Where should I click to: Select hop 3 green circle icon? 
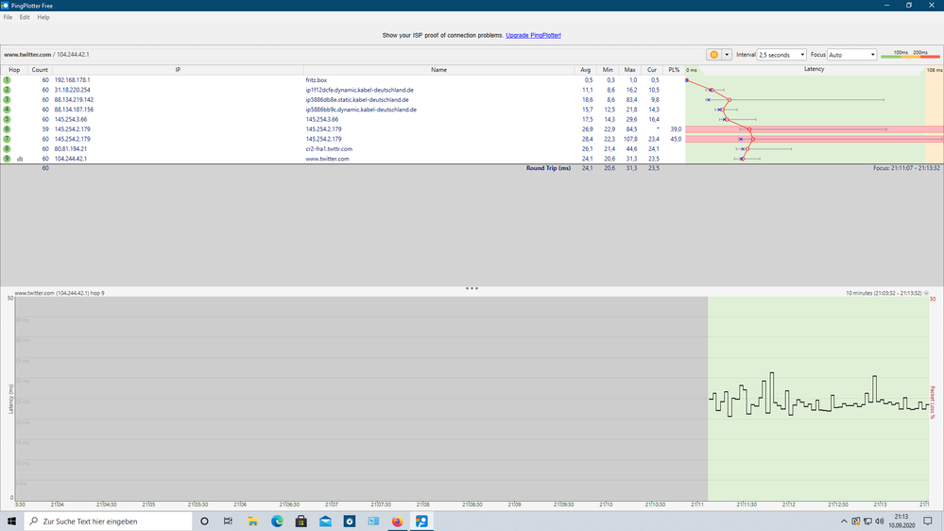click(7, 100)
